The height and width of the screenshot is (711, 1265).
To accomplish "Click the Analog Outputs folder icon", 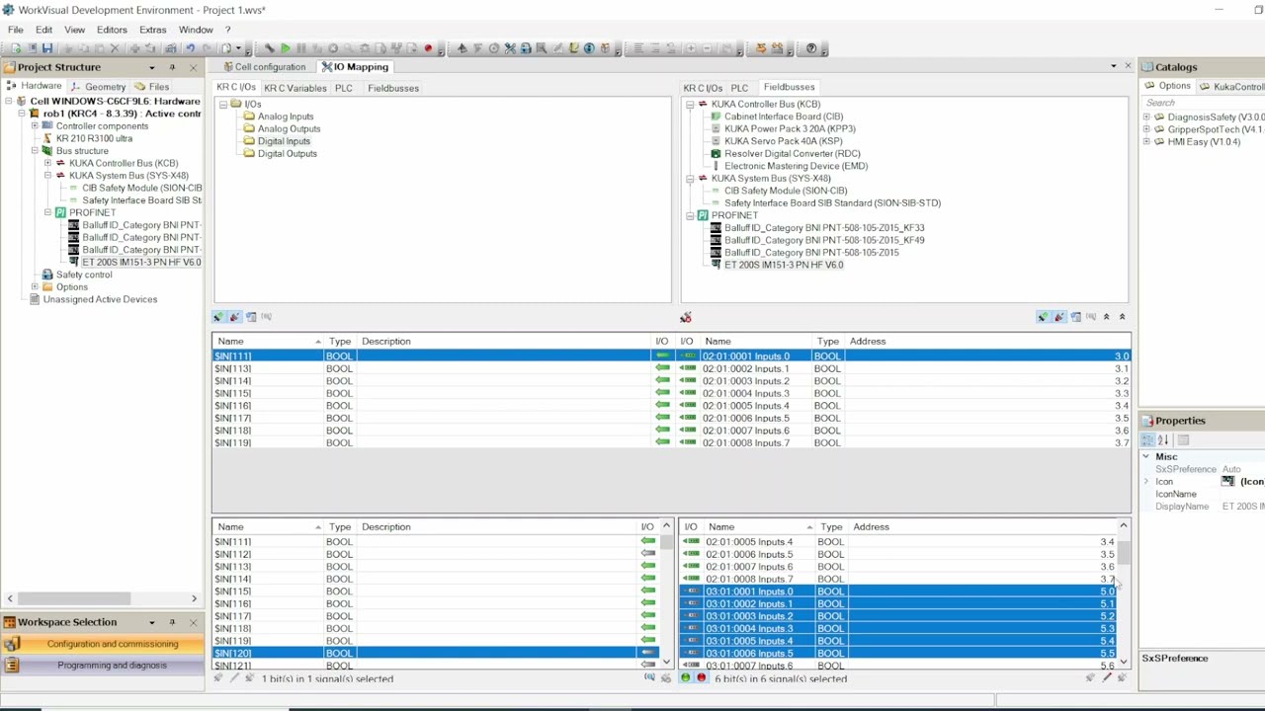I will point(249,129).
